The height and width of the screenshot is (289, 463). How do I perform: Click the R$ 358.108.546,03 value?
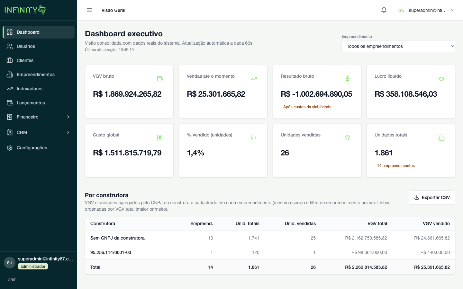click(x=406, y=94)
